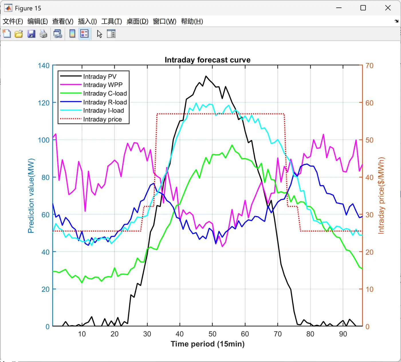Save the figure with the floppy disk icon
401x362 pixels.
(31, 34)
